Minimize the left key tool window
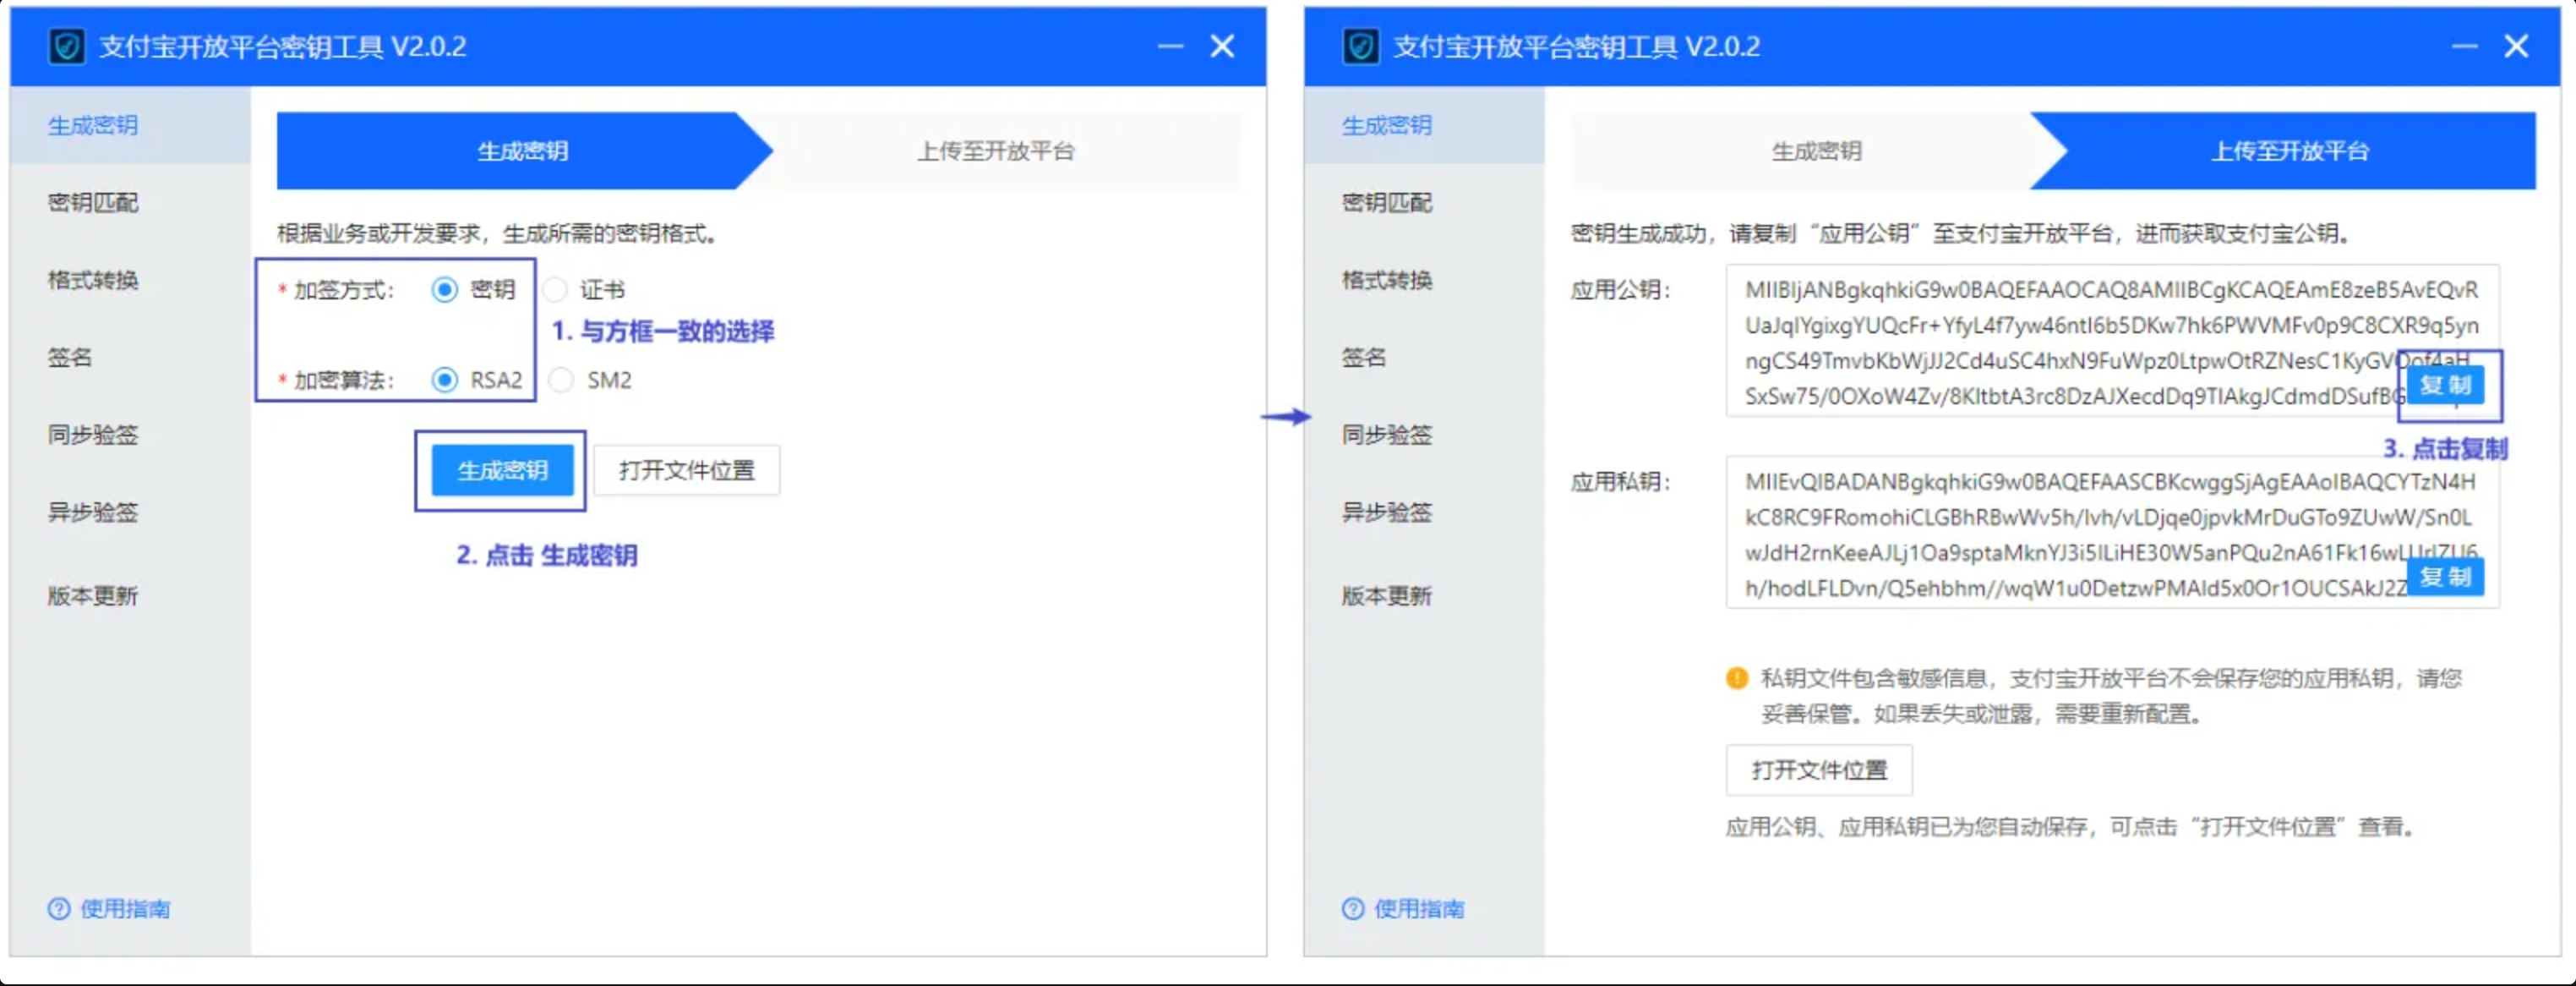This screenshot has width=2576, height=986. coord(1170,46)
